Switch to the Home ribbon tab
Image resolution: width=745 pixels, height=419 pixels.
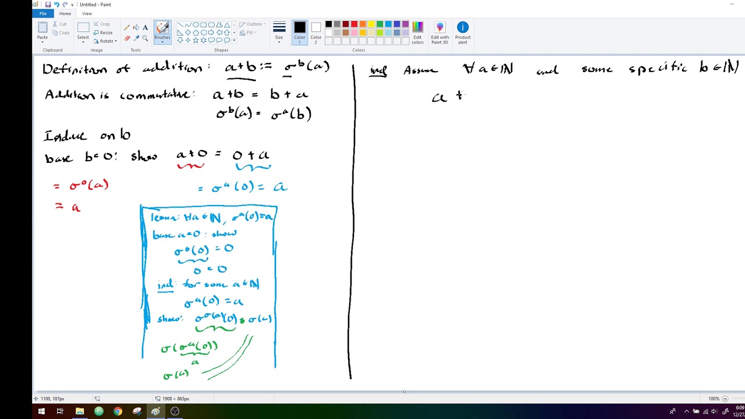pyautogui.click(x=65, y=13)
